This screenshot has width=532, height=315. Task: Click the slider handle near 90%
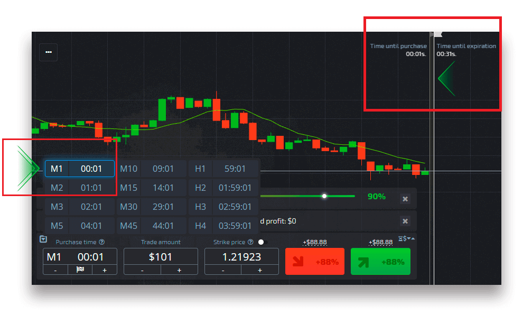tap(324, 196)
